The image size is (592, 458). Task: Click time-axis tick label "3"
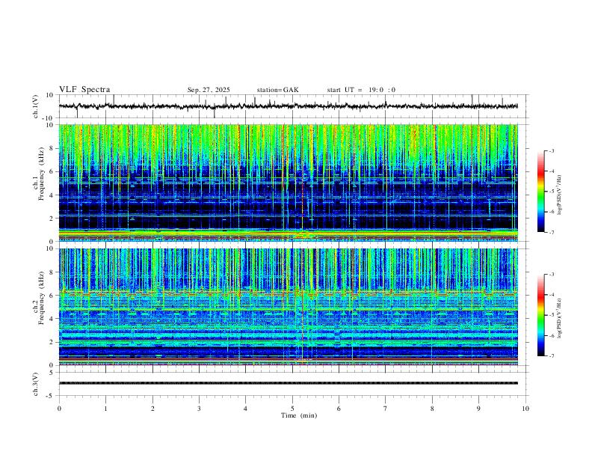pyautogui.click(x=199, y=409)
